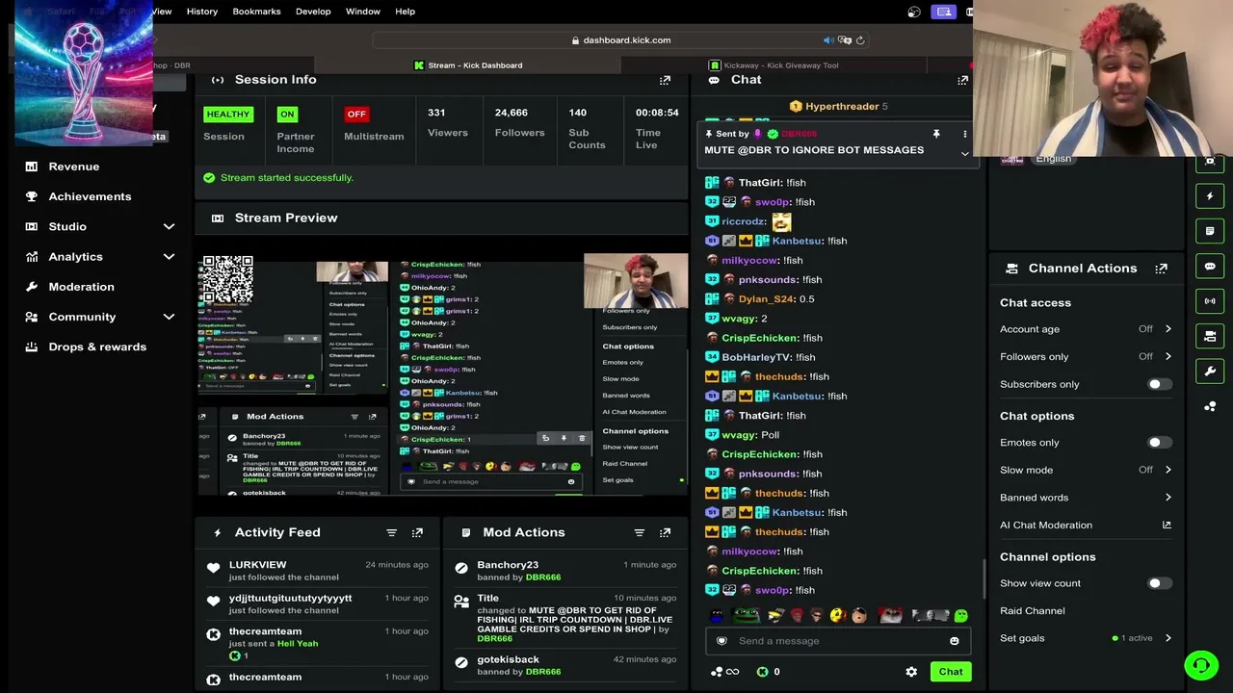Open chat settings gear icon
The height and width of the screenshot is (693, 1233).
click(911, 672)
